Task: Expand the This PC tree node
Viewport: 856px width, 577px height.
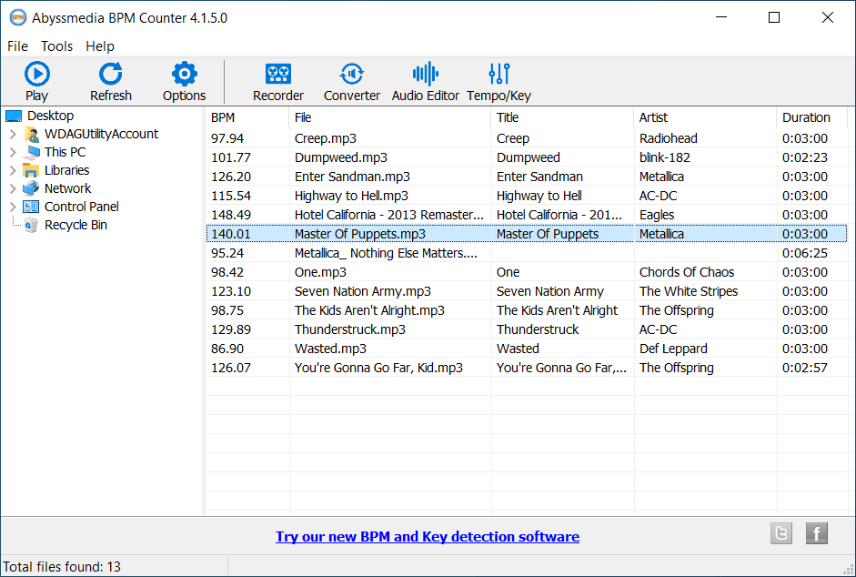Action: [x=13, y=152]
